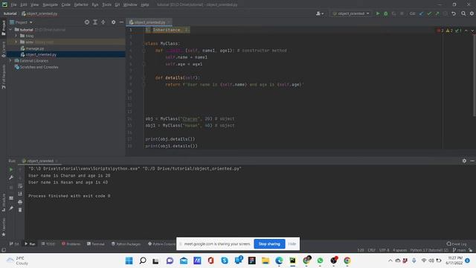The height and width of the screenshot is (268, 476).
Task: Expand the blog folder
Action: (x=16, y=36)
